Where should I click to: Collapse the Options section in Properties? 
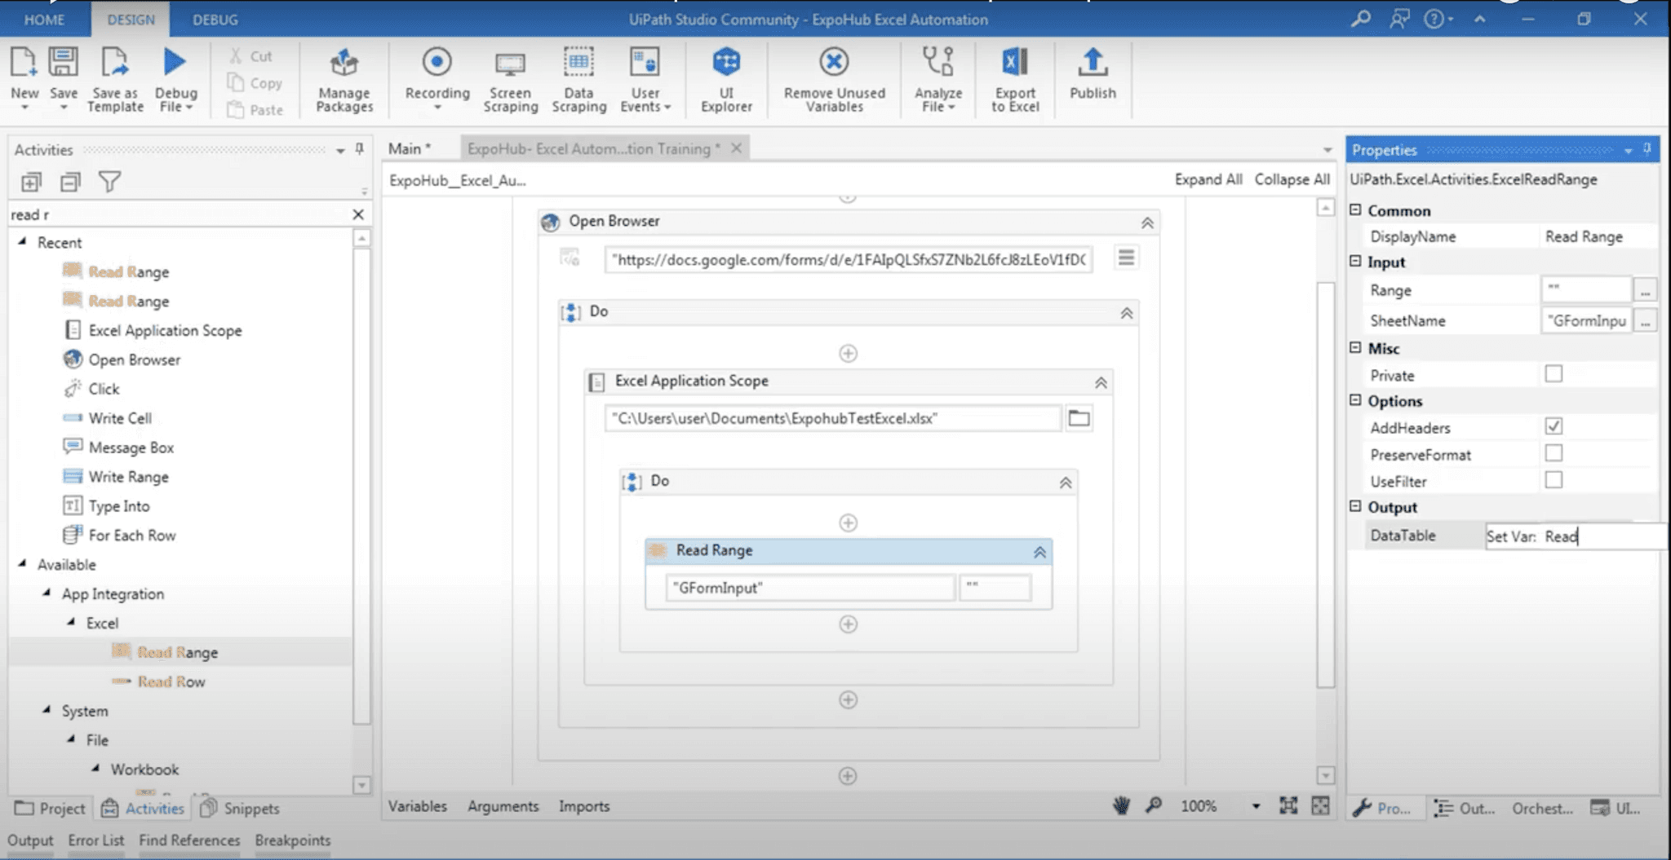1355,401
